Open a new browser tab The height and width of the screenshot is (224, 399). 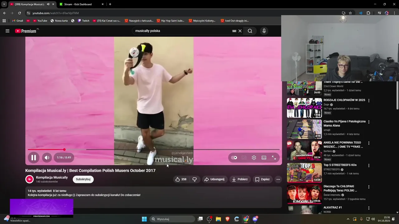tap(110, 4)
